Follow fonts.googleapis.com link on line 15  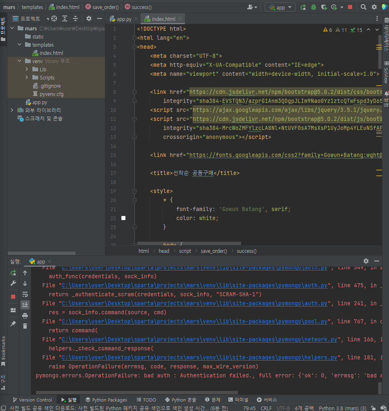pos(285,155)
